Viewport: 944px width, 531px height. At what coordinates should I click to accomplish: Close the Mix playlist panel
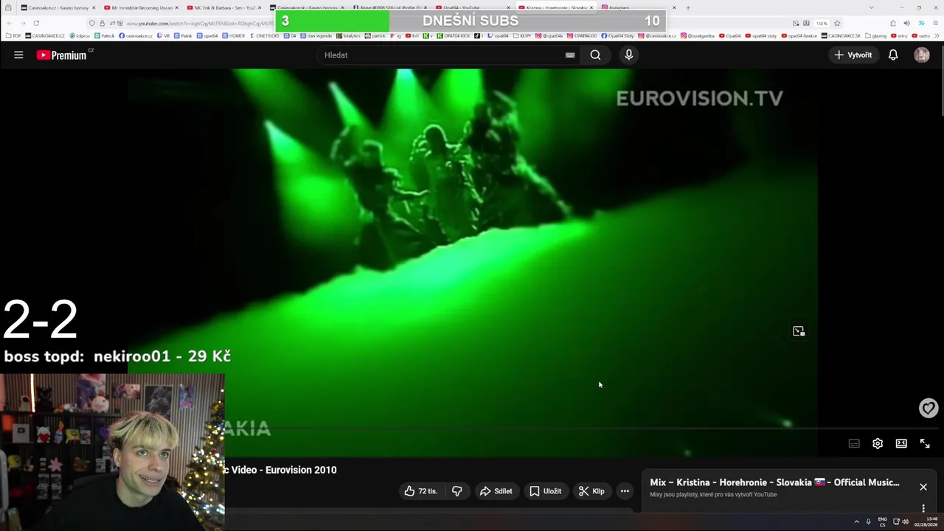[923, 487]
